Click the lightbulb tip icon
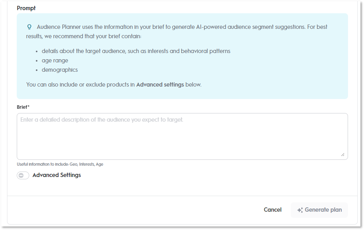364x230 pixels. point(29,27)
